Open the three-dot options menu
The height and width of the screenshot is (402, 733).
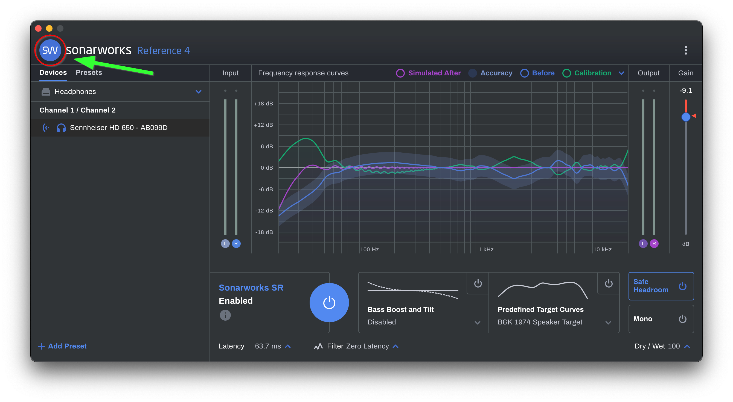(686, 50)
